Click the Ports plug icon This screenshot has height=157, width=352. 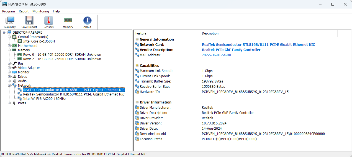click(15, 103)
